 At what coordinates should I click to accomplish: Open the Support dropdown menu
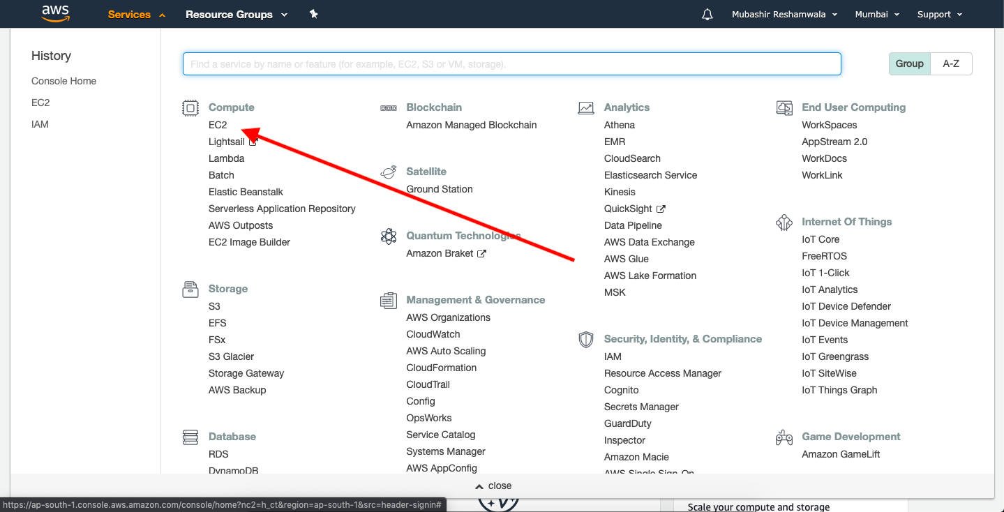940,15
